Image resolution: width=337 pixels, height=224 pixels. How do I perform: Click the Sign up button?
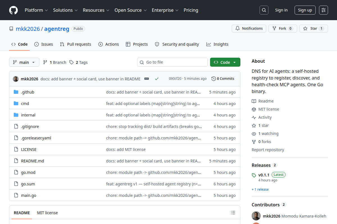[x=305, y=10]
